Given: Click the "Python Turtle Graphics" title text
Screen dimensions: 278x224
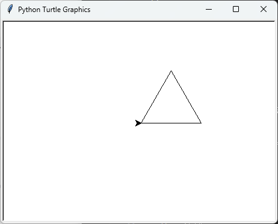Looking at the screenshot, I should click(54, 10).
